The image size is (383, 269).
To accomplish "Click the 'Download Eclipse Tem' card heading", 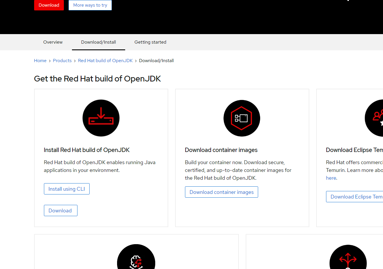I will (x=354, y=150).
